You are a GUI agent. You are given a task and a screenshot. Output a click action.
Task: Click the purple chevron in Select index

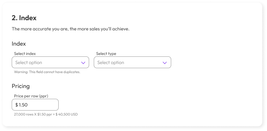[83, 63]
